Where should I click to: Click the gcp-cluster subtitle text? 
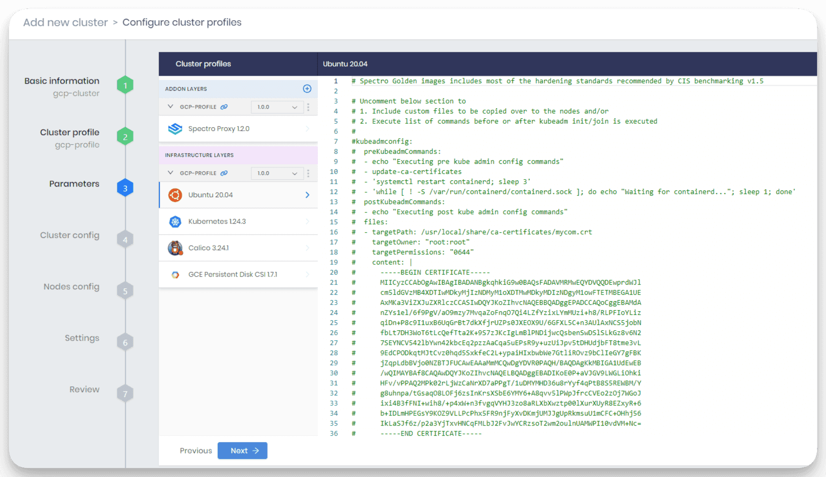(76, 93)
